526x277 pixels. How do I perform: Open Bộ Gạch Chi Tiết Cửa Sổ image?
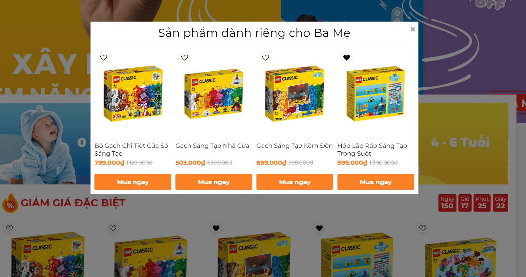[133, 94]
